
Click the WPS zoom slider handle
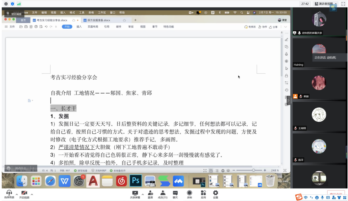[253, 171]
